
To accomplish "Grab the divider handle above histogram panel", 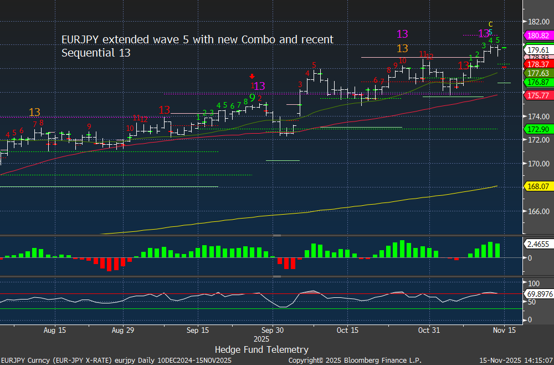I will 277,235.
